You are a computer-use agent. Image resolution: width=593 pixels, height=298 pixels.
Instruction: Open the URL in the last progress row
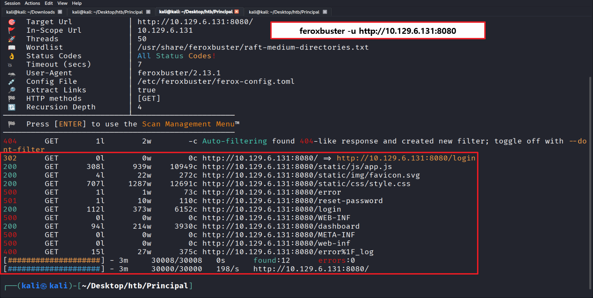(x=311, y=269)
